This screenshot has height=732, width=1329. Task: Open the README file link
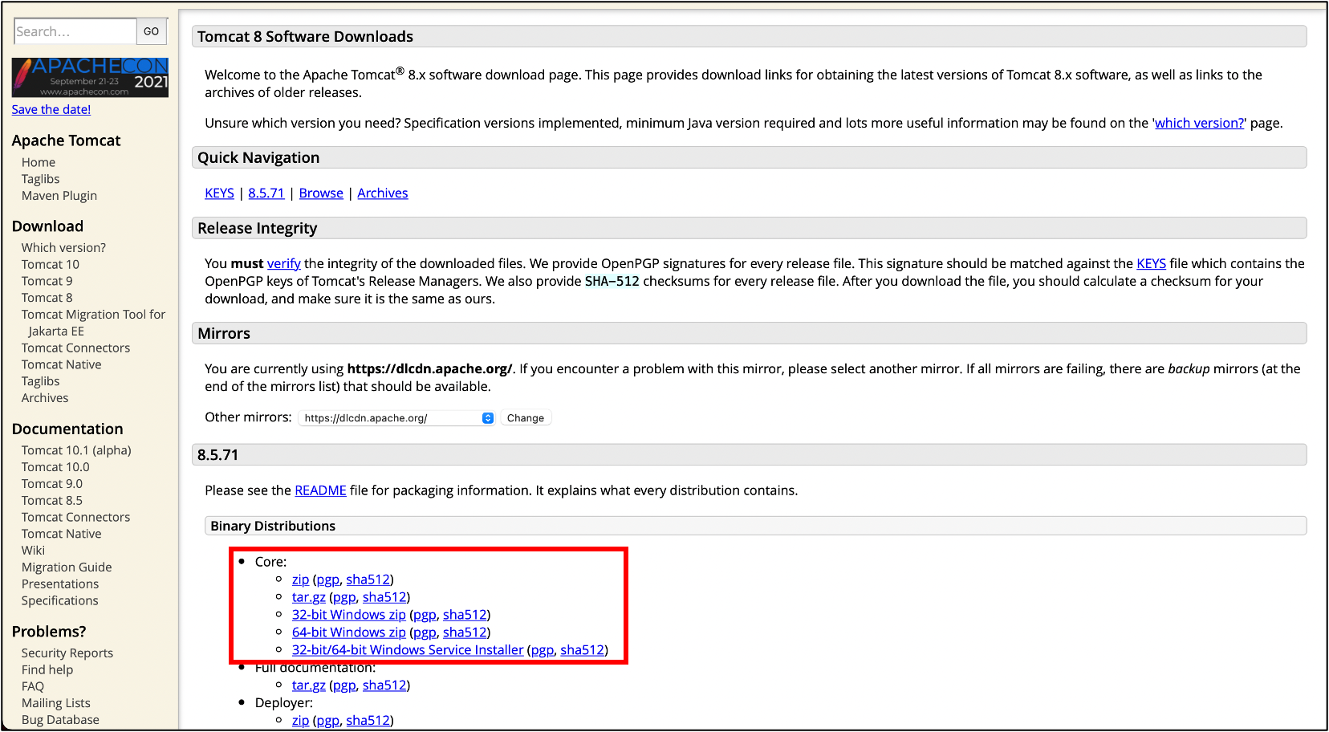pyautogui.click(x=320, y=490)
